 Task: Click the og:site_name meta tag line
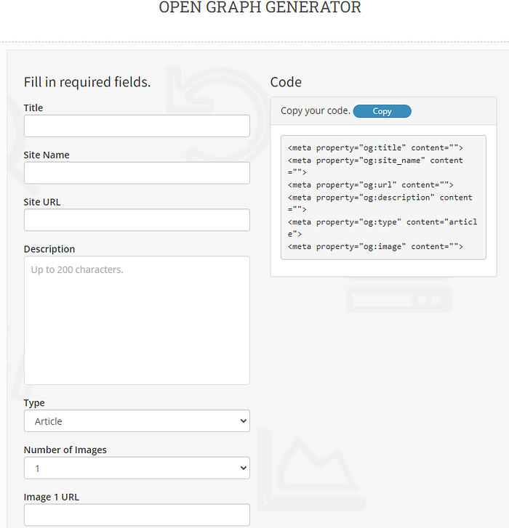[x=375, y=166]
